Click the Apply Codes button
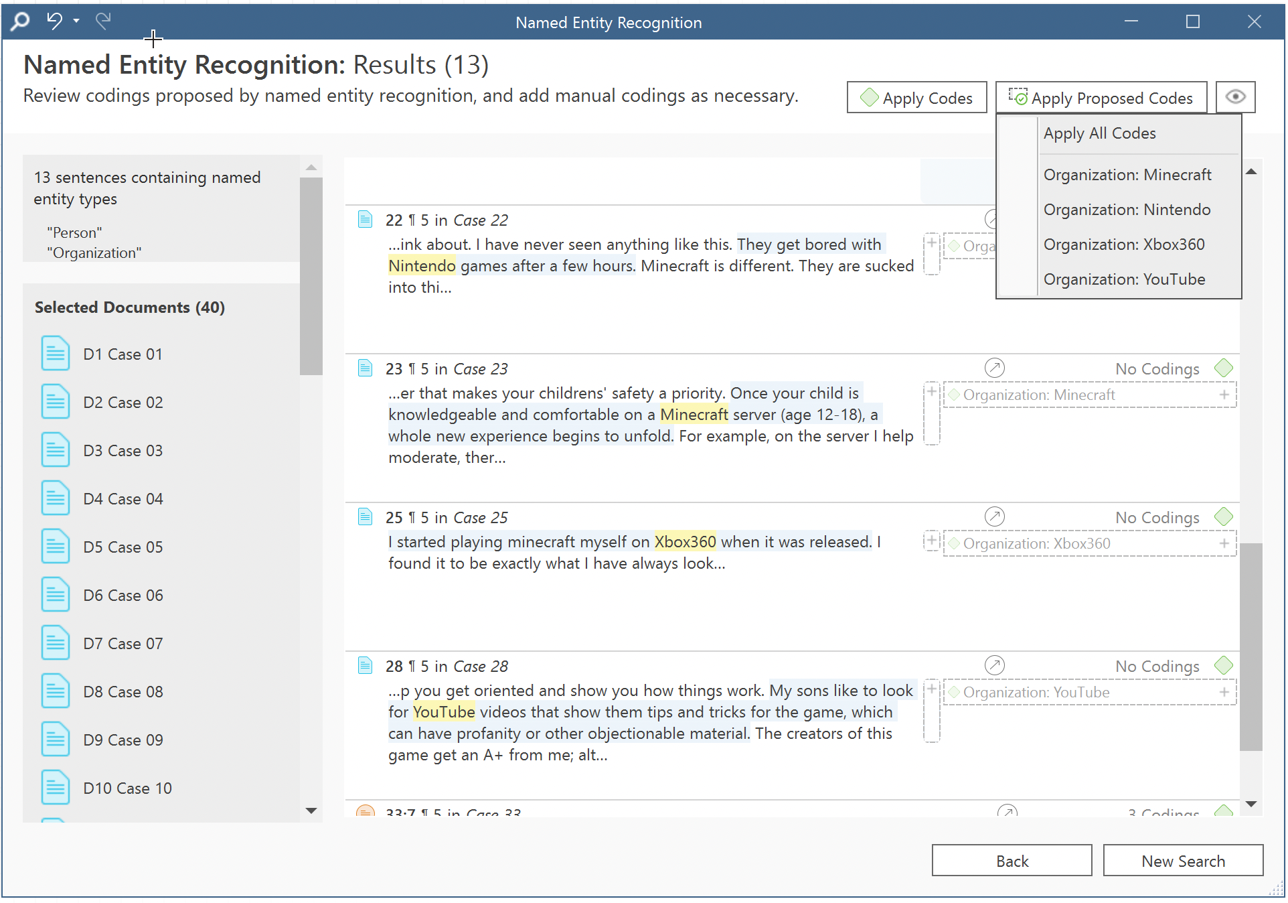The image size is (1288, 903). click(x=916, y=98)
